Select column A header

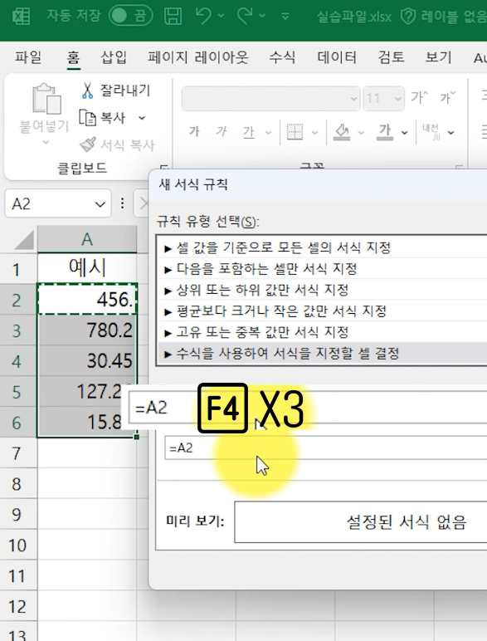pos(87,239)
